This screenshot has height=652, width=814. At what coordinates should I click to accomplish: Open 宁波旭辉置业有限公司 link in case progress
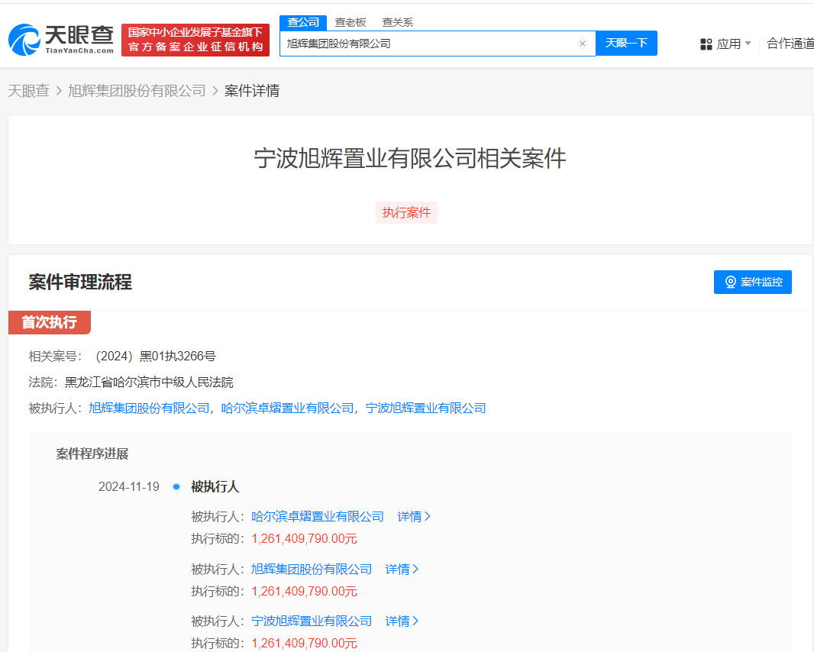(x=312, y=621)
